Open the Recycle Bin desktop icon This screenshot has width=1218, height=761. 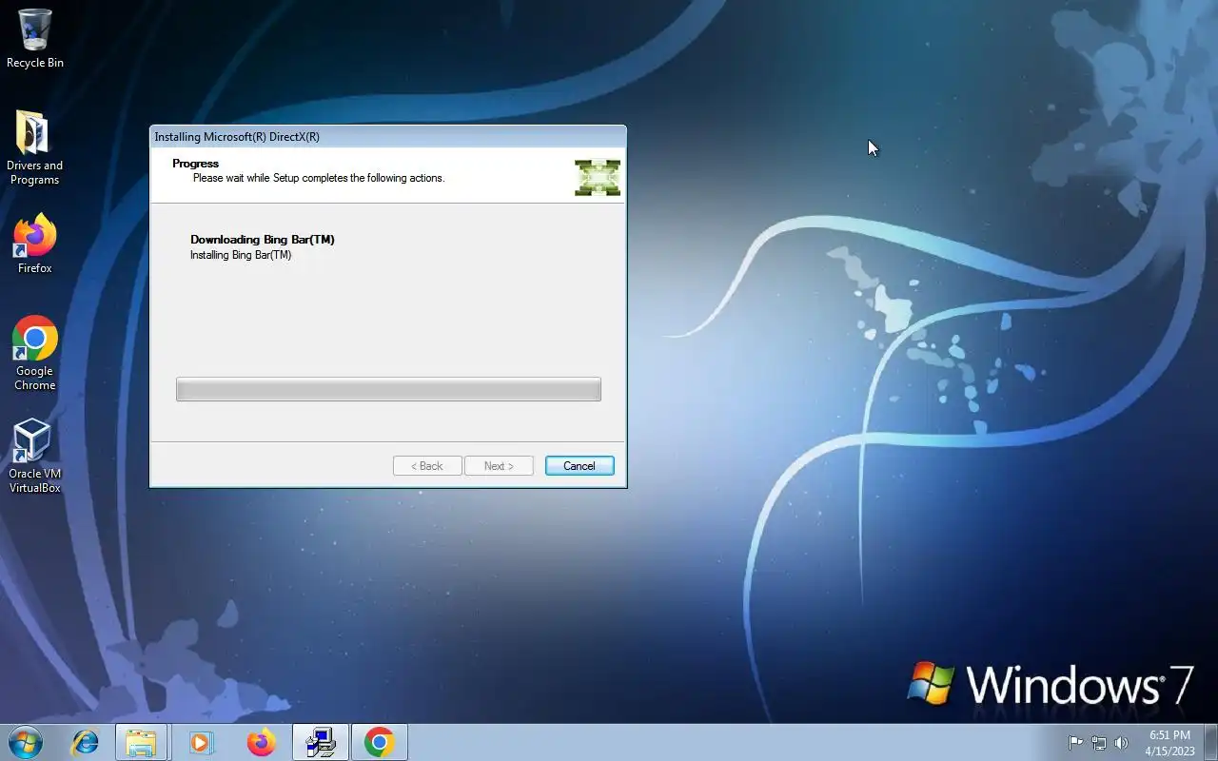(x=35, y=38)
